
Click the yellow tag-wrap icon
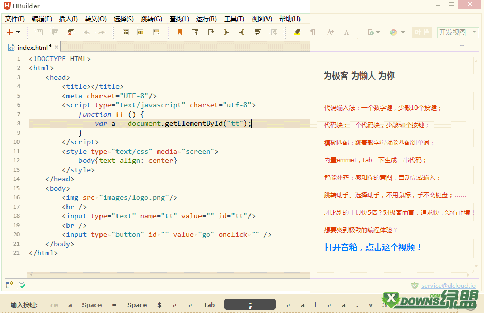[140, 32]
